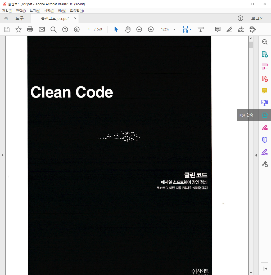
Task: Collapse the right tools panel arrow
Action: coord(256,155)
